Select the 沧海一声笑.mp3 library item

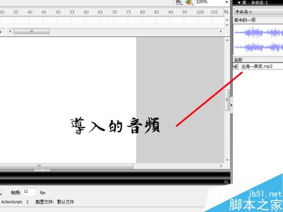pyautogui.click(x=258, y=66)
